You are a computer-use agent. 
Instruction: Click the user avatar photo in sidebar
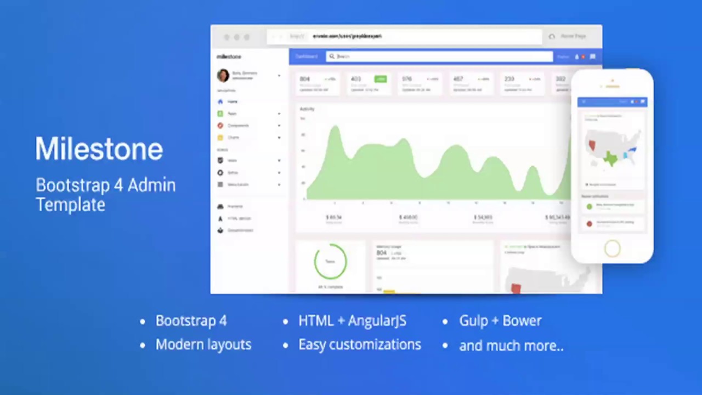pyautogui.click(x=223, y=75)
